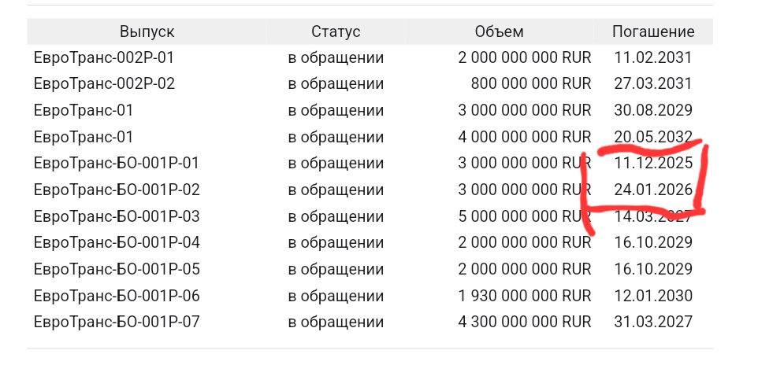Image resolution: width=758 pixels, height=387 pixels.
Task: Open the ЕвроТранс-БО-001Р-07 issue
Action: point(117,322)
